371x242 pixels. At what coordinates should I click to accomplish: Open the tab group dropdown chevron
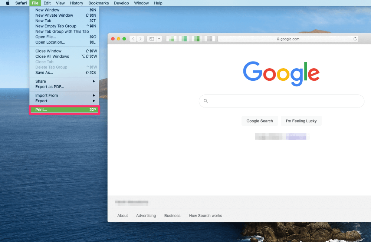coord(159,39)
